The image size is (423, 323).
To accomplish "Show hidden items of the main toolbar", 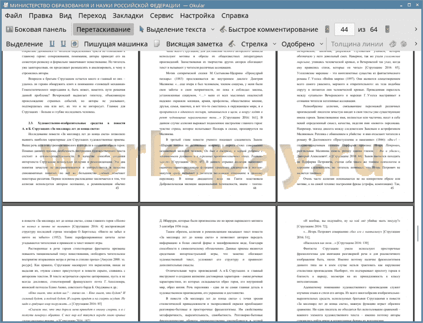I will point(416,29).
